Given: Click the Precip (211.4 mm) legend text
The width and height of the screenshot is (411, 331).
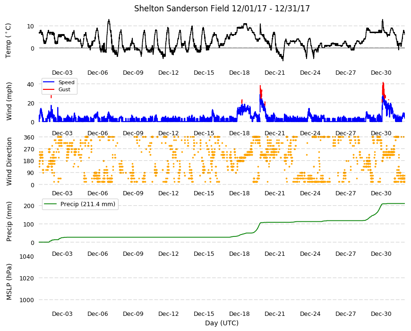Looking at the screenshot, I should 88,204.
